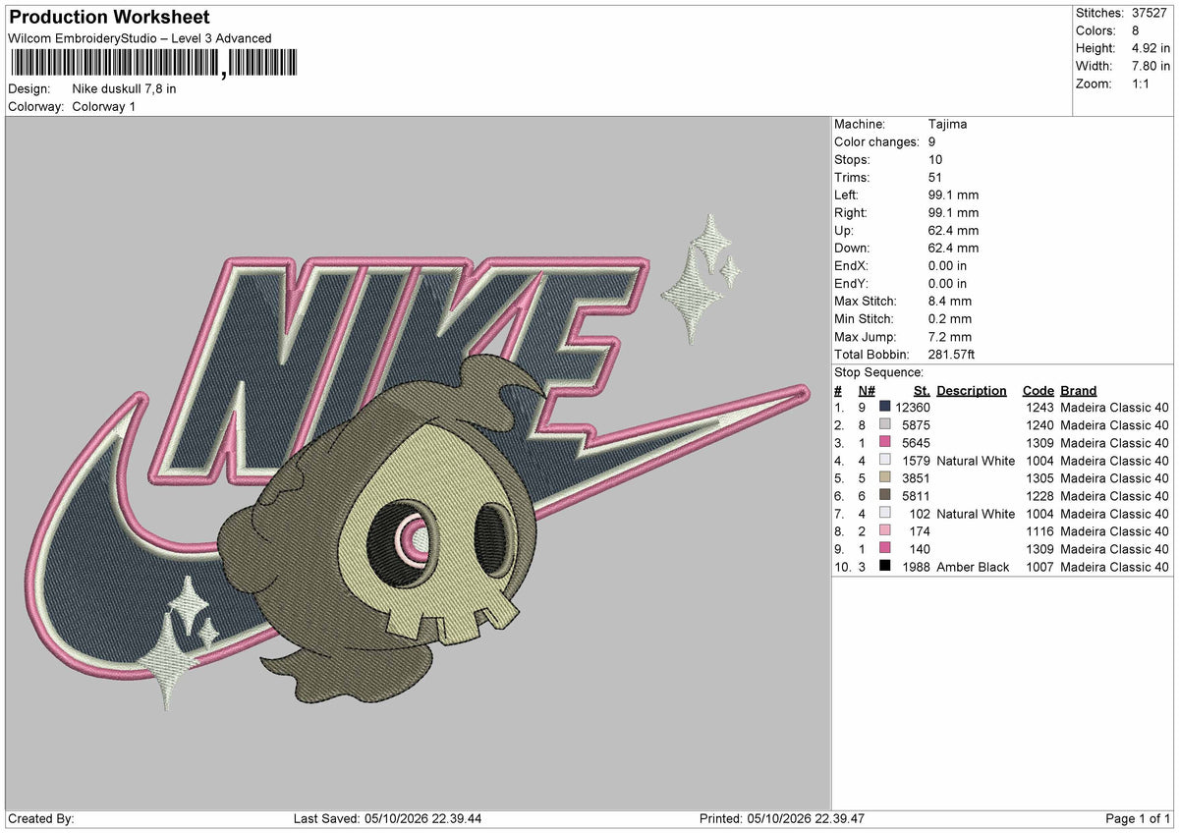Select the EndX value 0.00 in
1179x833 pixels.
coord(947,265)
